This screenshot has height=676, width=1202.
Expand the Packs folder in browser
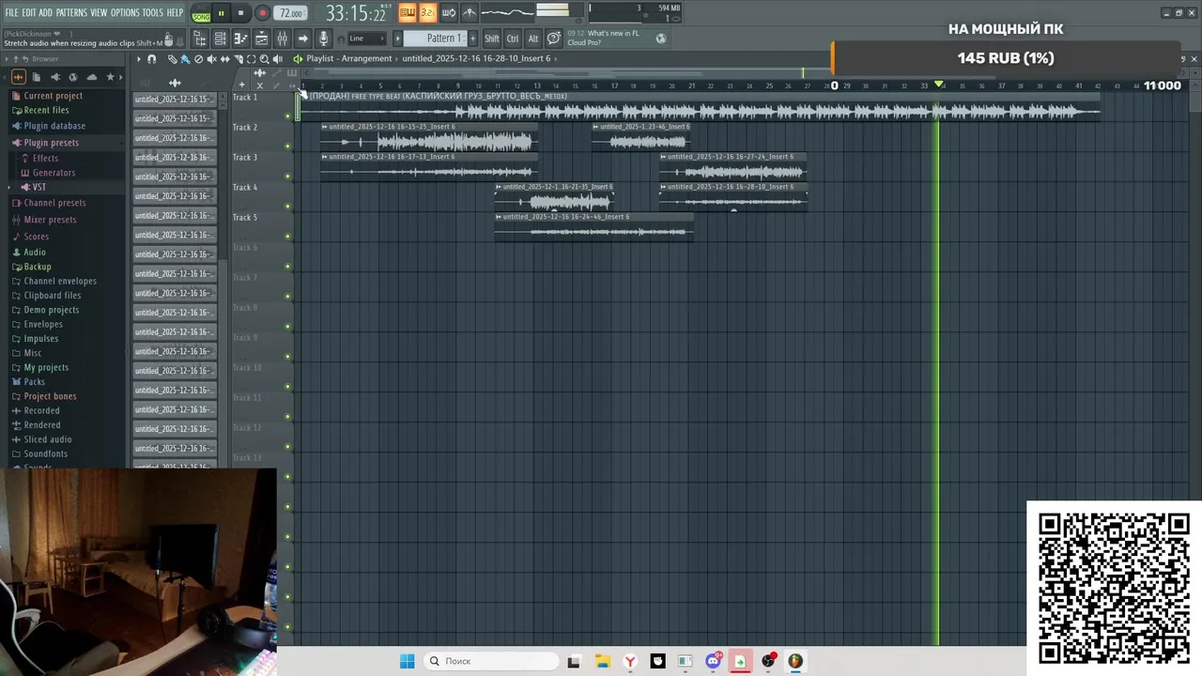click(x=35, y=382)
